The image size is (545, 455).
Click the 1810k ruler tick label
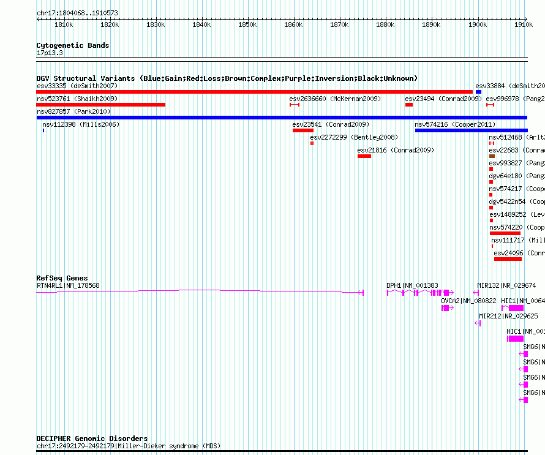[x=64, y=24]
